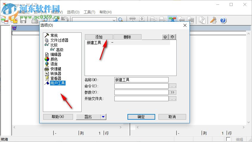This screenshot has width=252, height=142.
Task: Move selected tool down with down-arrow button
Action: point(172,37)
